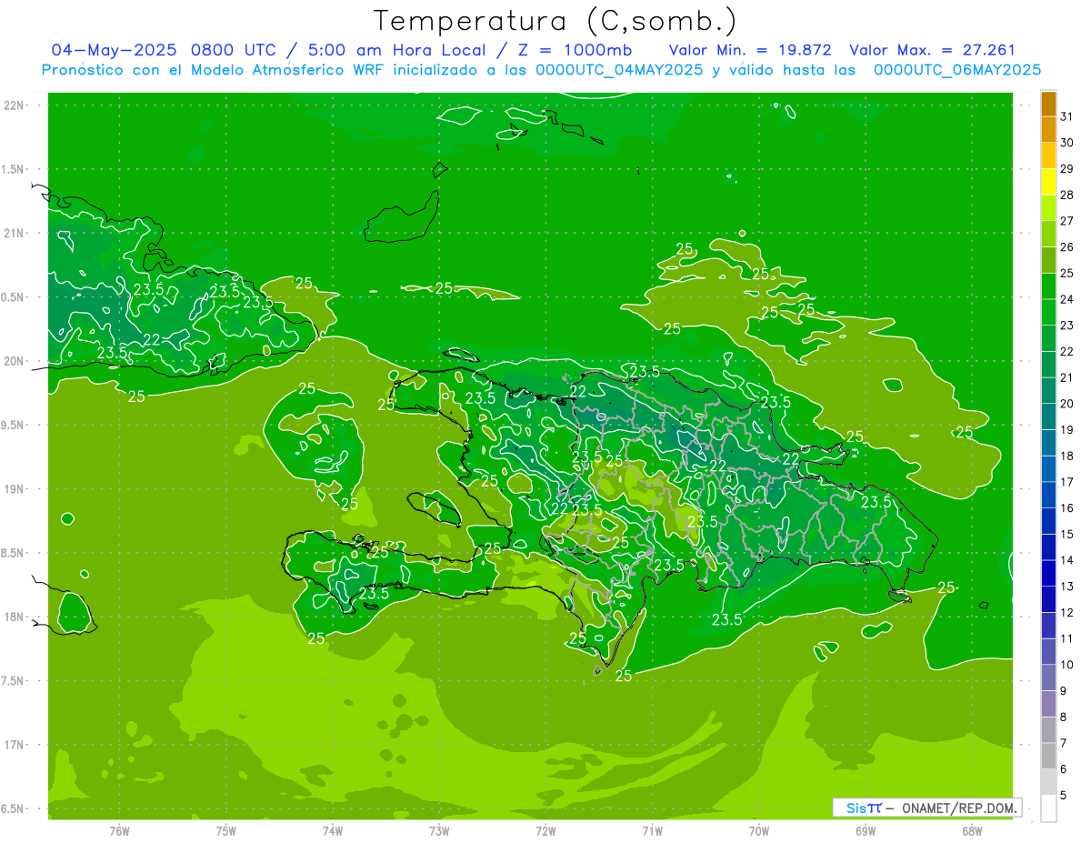Viewport: 1091px width, 843px height.
Task: Click the "18N" latitude label
Action: 15,617
